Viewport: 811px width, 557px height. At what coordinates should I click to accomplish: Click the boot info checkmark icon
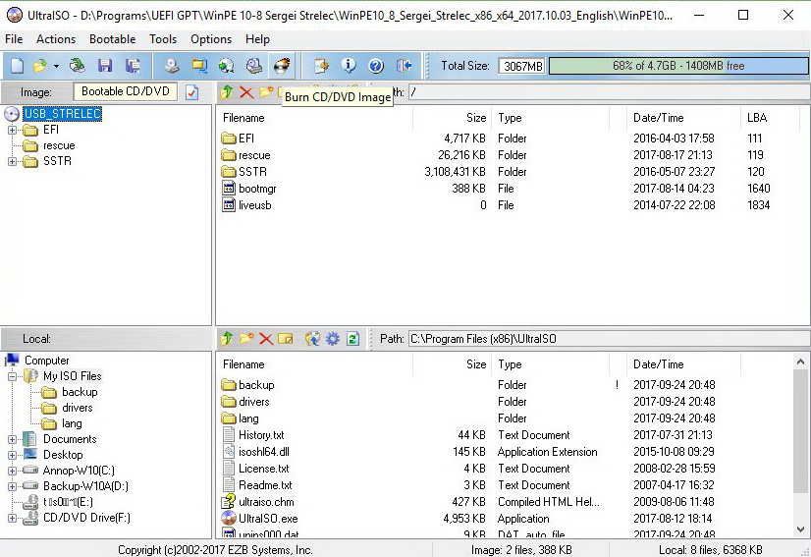[x=191, y=92]
